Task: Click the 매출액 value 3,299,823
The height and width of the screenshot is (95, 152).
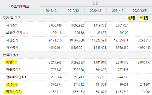Action: [x=77, y=62]
